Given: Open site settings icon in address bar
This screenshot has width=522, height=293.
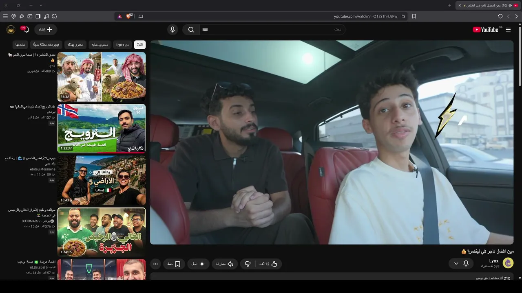Looking at the screenshot, I should (403, 16).
